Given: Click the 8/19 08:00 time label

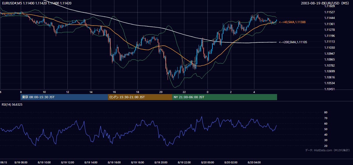Looking at the screenshot, I should (21, 163).
